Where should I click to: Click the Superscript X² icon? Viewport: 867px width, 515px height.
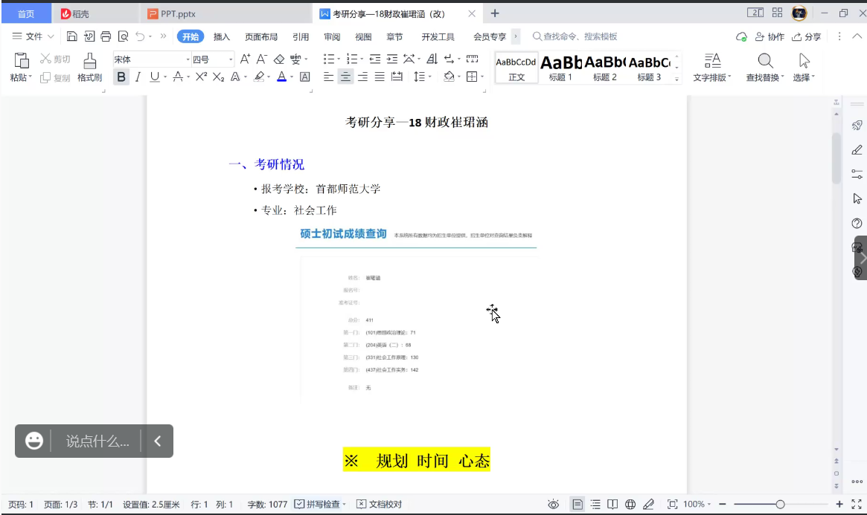click(x=200, y=77)
